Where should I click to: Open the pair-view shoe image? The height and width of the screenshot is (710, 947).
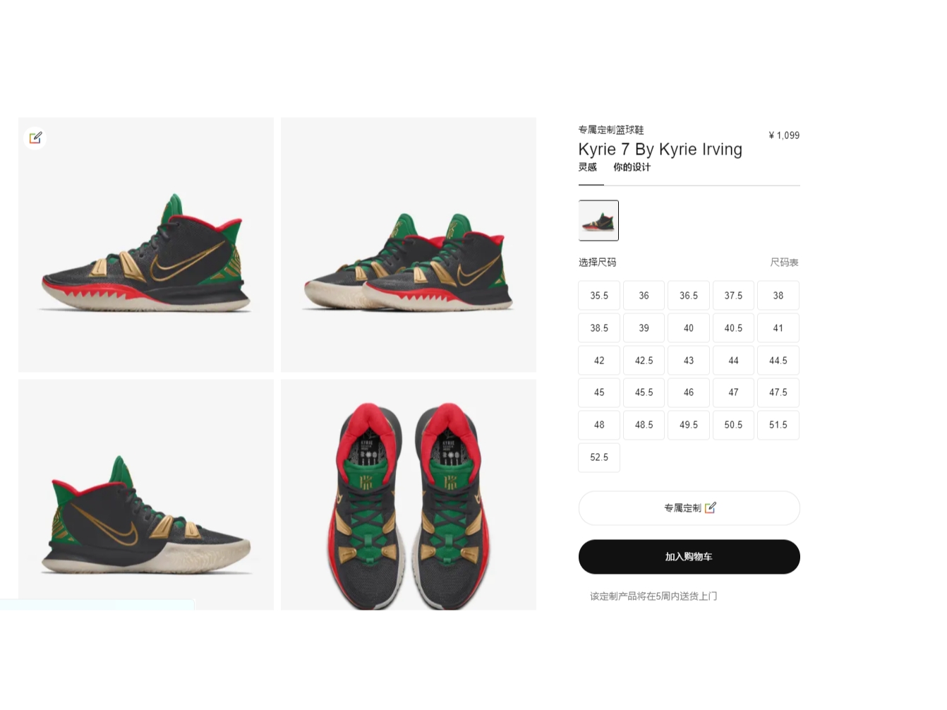(x=409, y=245)
